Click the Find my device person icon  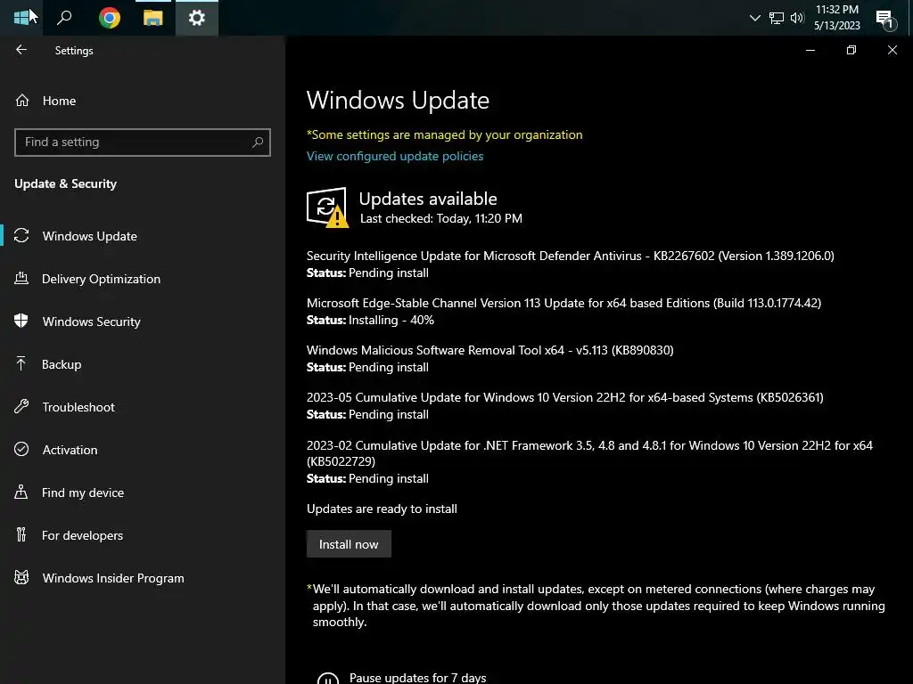(x=21, y=492)
